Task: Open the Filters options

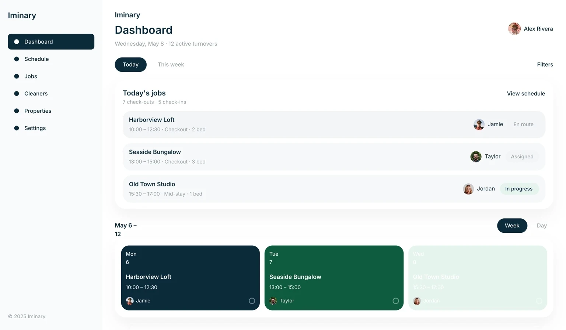Action: [545, 64]
